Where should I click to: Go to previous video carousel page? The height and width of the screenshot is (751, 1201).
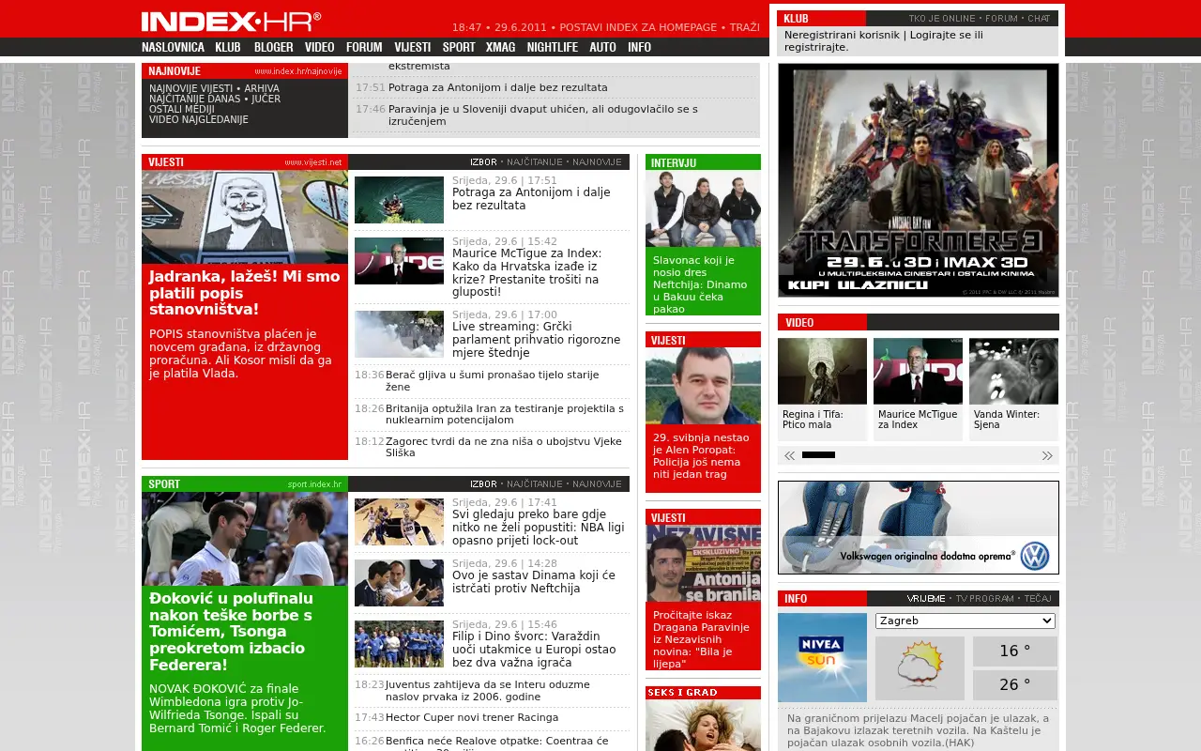(790, 455)
